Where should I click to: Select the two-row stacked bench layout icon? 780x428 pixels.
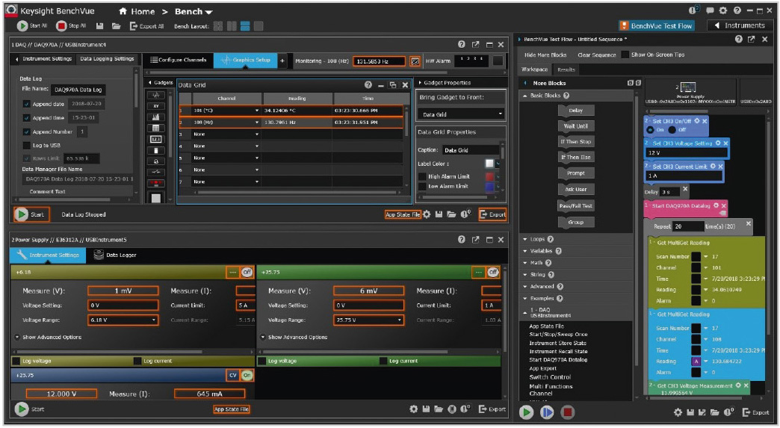(x=245, y=26)
